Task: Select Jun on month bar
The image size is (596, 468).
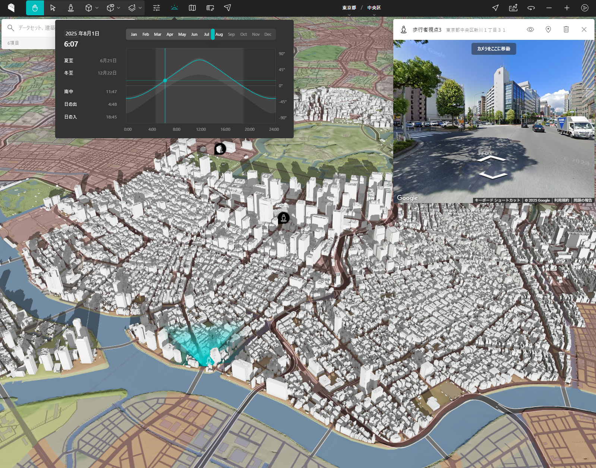Action: click(x=194, y=34)
